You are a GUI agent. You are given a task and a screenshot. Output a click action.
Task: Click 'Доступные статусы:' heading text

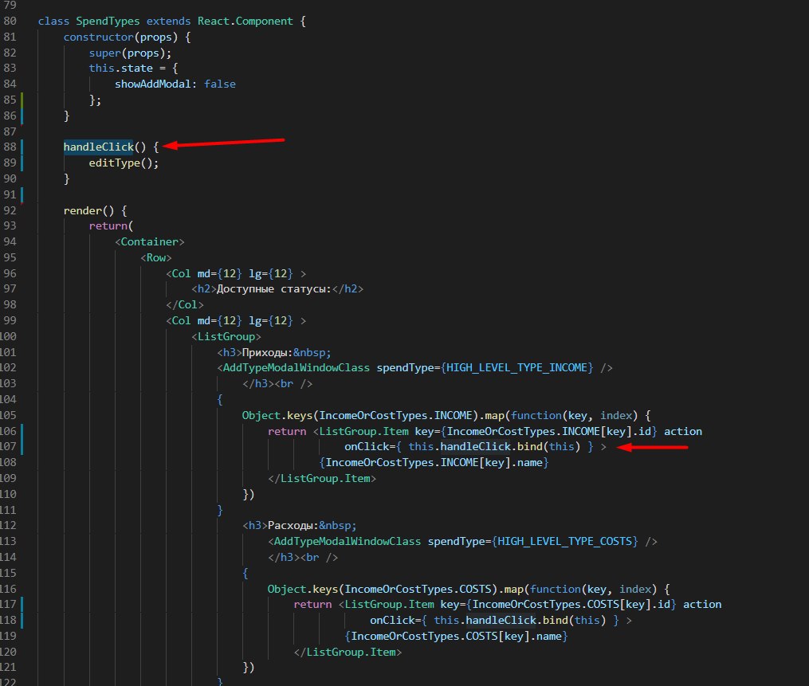pyautogui.click(x=274, y=289)
